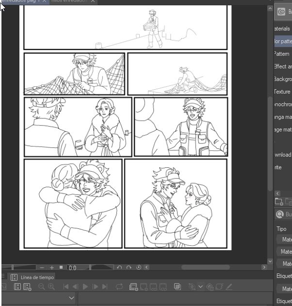
Task: Close the hilos enredados tab
Action: pos(93,1)
